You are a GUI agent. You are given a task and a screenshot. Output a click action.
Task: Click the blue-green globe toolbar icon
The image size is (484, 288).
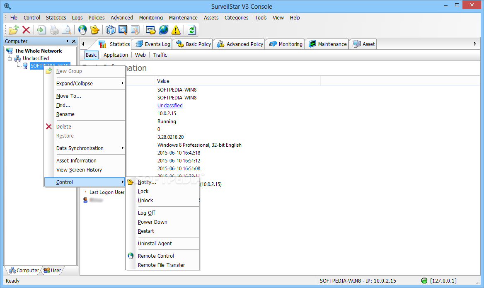pyautogui.click(x=164, y=30)
